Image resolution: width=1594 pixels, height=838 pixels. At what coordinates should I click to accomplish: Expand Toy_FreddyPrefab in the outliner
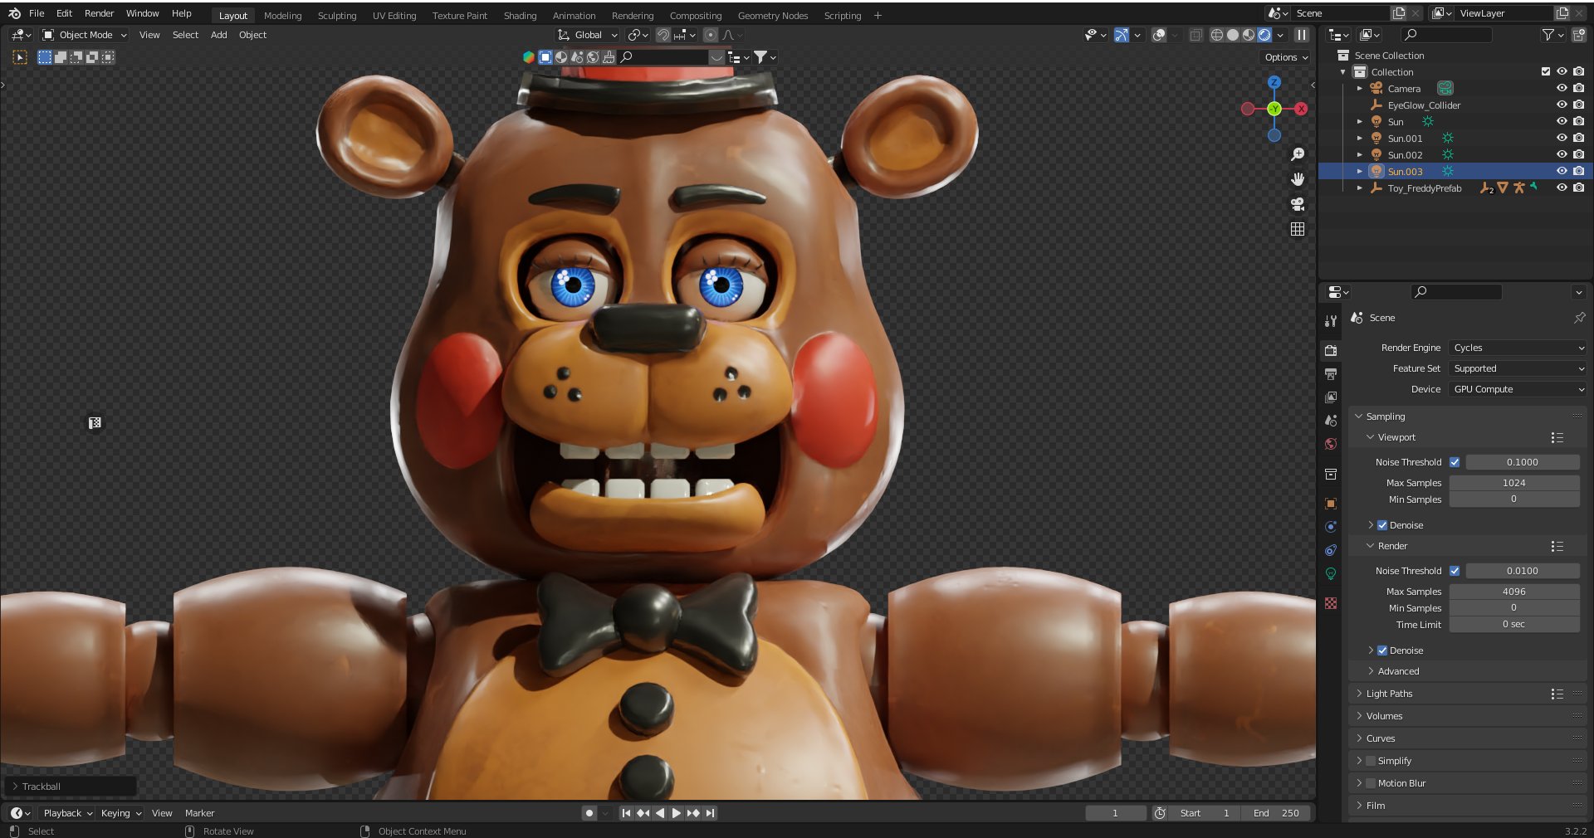pos(1359,188)
